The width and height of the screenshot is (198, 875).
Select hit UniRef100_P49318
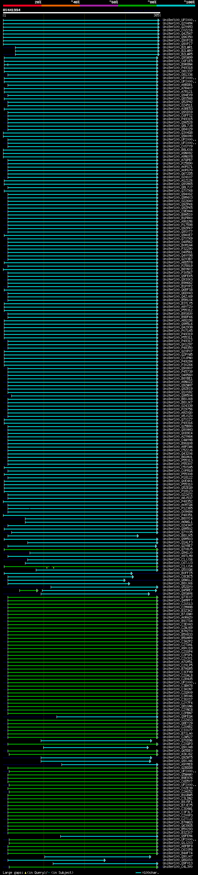[178, 68]
